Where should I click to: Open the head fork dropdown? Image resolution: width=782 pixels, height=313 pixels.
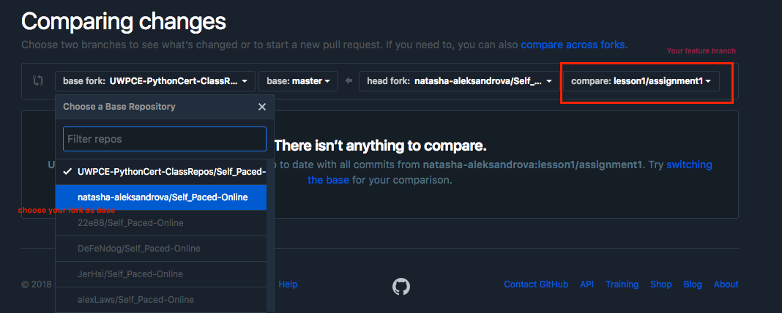tap(457, 80)
